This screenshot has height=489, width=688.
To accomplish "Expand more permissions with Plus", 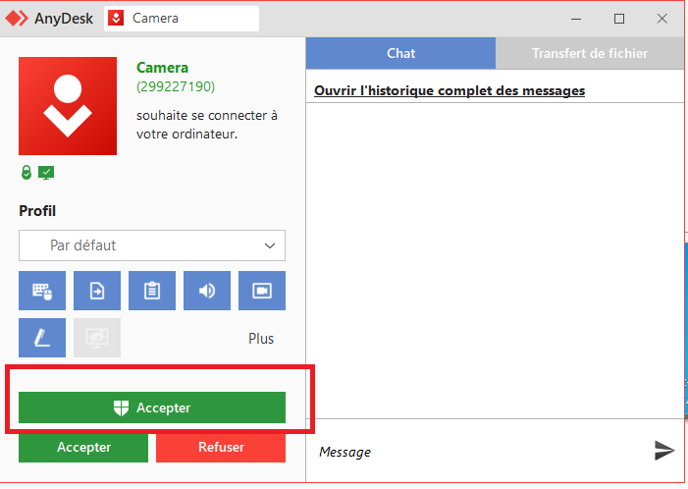I will tap(261, 339).
